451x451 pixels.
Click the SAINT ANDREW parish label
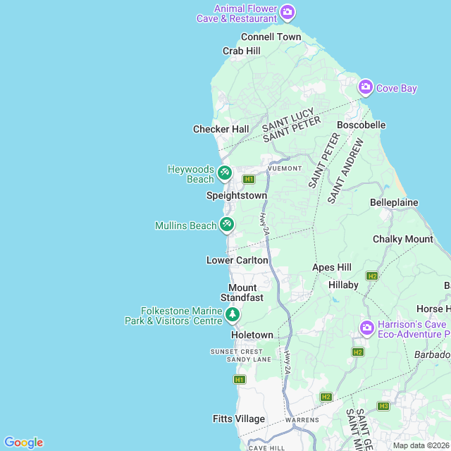click(x=346, y=171)
